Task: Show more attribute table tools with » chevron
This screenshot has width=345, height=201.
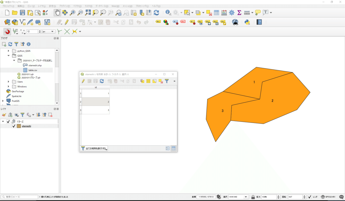Action: point(174,81)
